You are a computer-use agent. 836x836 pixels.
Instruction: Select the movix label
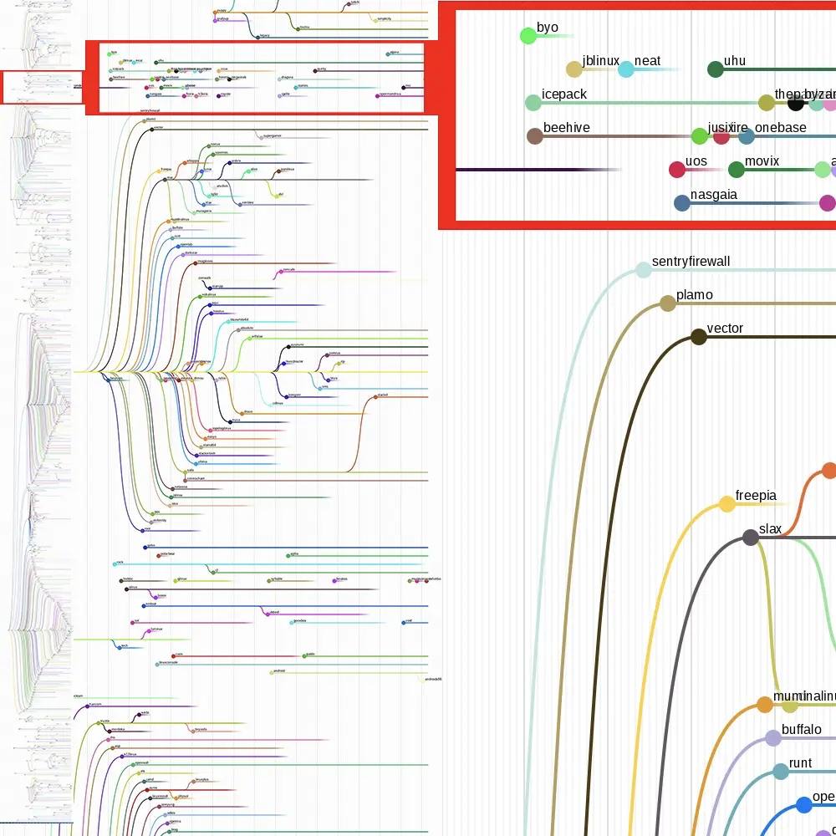(x=762, y=161)
